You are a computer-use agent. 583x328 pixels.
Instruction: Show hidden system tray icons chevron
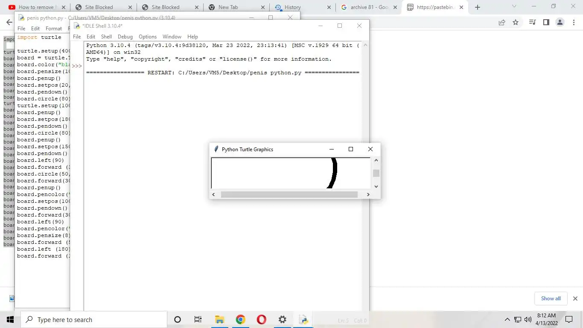pos(507,319)
